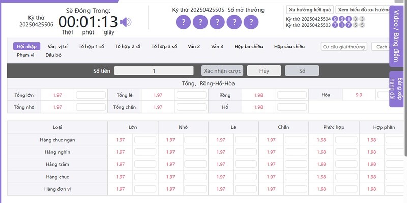Viewport: 407px width, 203px height.
Task: Open the Video / Bảng điểm side panel
Action: (x=397, y=37)
